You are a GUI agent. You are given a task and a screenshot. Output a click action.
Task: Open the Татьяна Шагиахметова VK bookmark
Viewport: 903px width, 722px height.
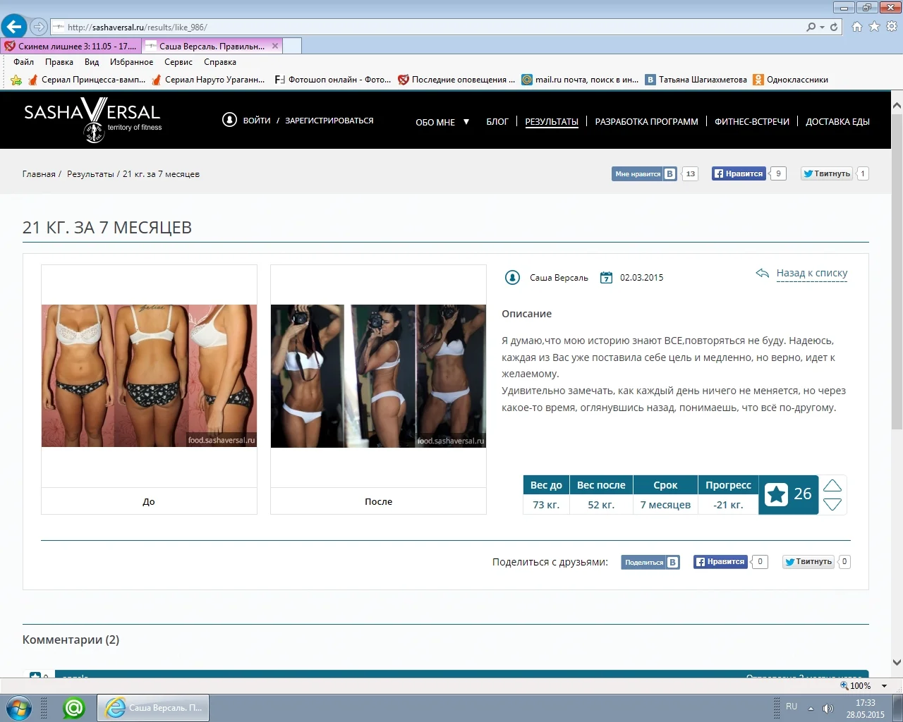point(696,80)
